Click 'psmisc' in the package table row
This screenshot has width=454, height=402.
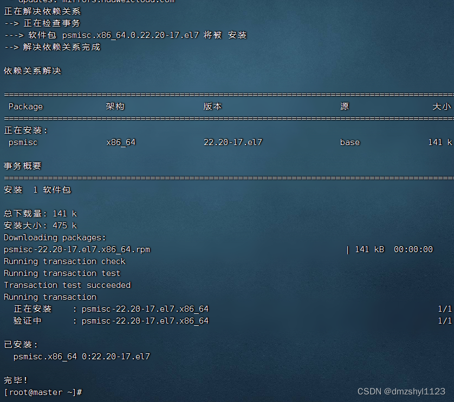(x=23, y=143)
